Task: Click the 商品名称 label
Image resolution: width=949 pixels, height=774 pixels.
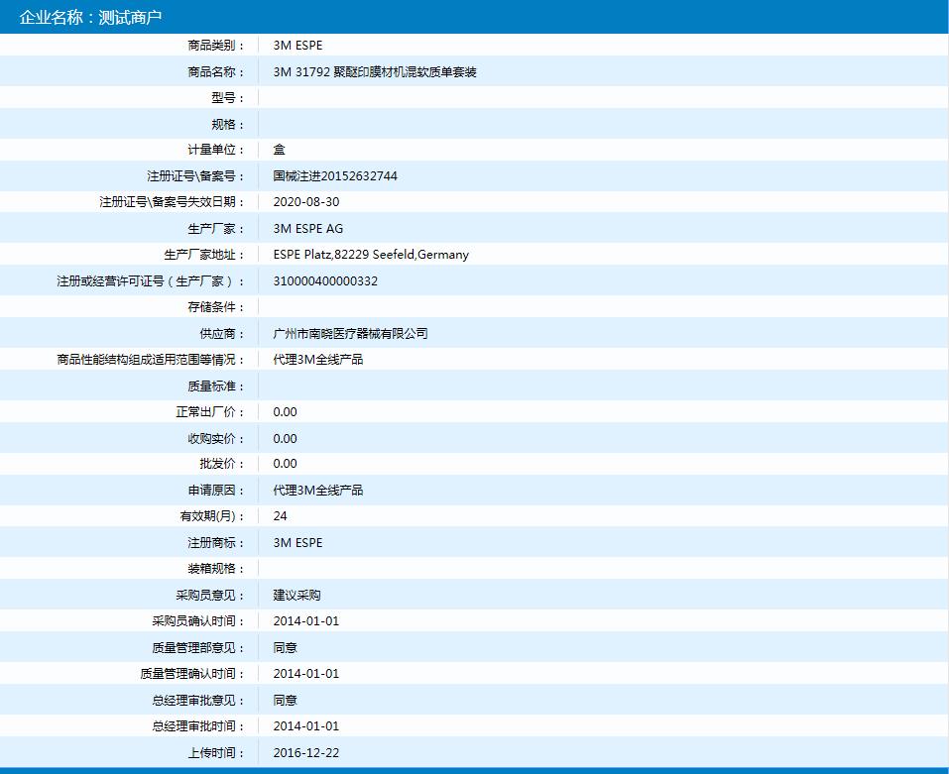Action: click(x=216, y=72)
